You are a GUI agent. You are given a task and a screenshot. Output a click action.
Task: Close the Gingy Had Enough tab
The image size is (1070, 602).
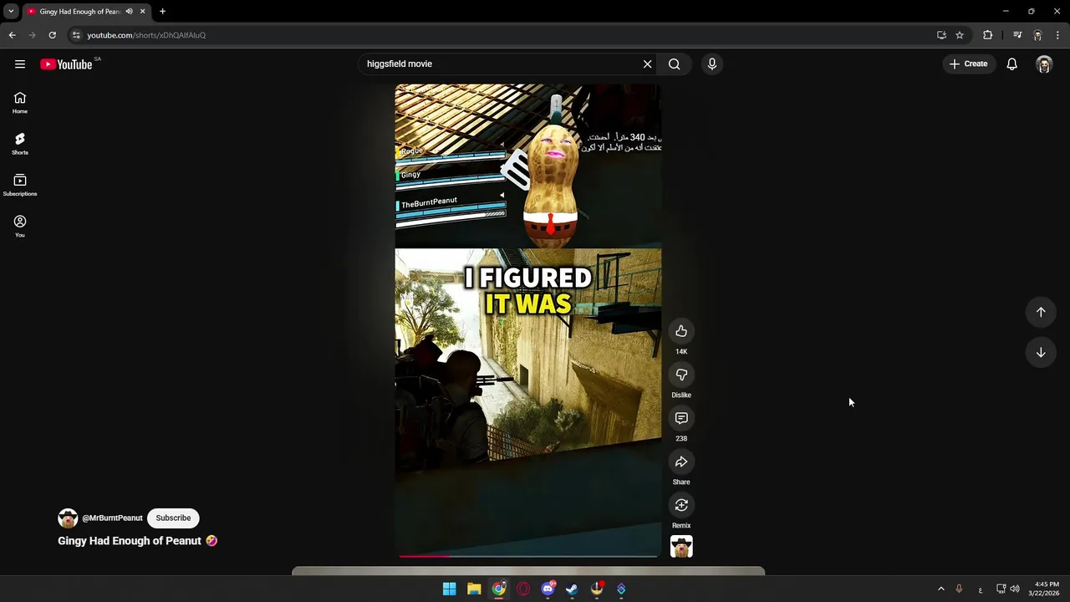143,12
